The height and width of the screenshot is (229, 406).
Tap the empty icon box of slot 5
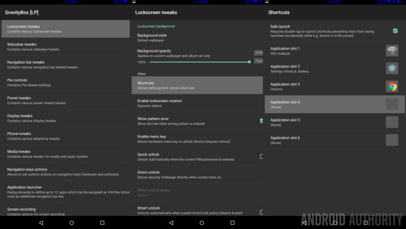coord(392,122)
